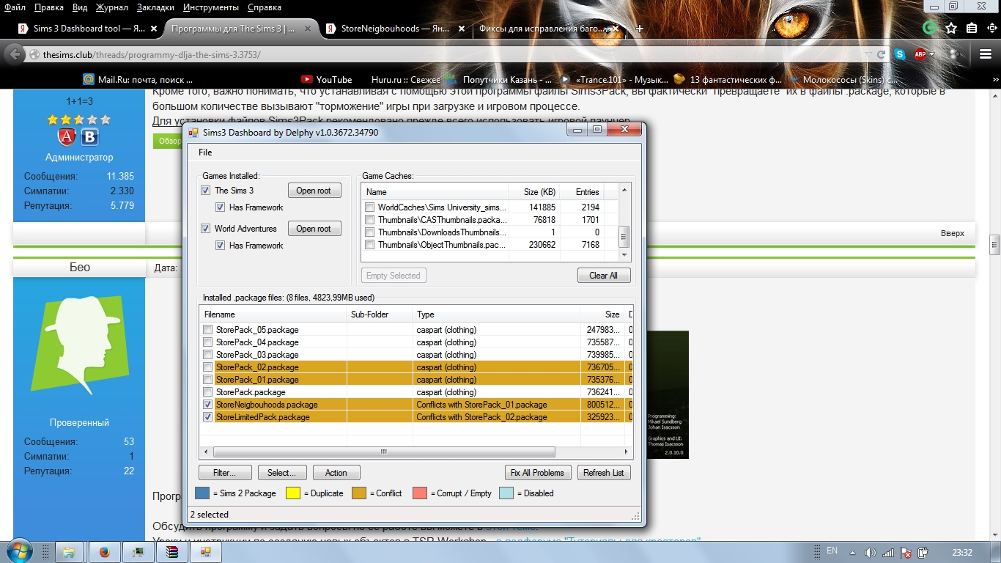The image size is (1001, 563).
Task: Sort packages by Type column header
Action: click(496, 314)
